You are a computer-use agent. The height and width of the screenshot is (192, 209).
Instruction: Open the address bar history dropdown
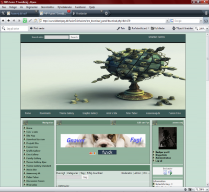pos(167,21)
